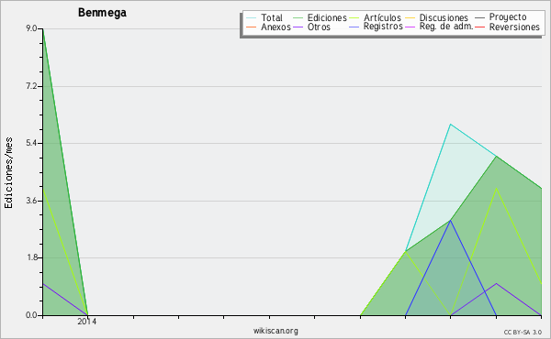551x339 pixels.
Task: Click the cyan Total line peak point
Action: point(450,124)
